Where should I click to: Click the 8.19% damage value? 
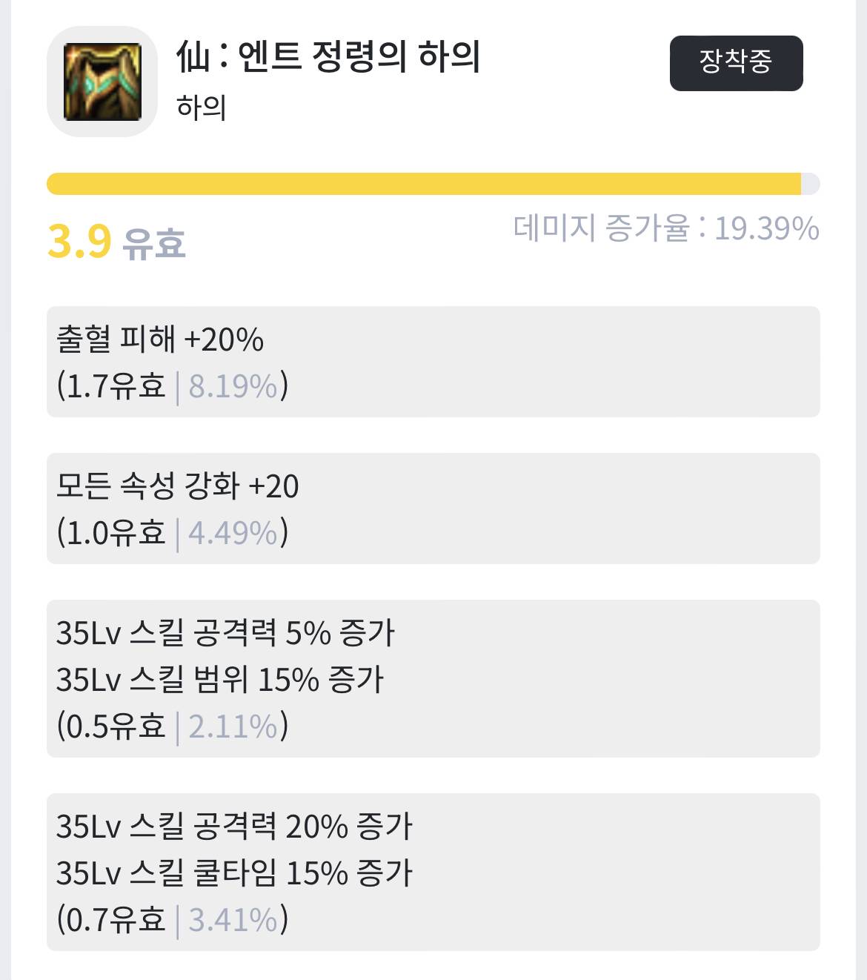point(233,386)
